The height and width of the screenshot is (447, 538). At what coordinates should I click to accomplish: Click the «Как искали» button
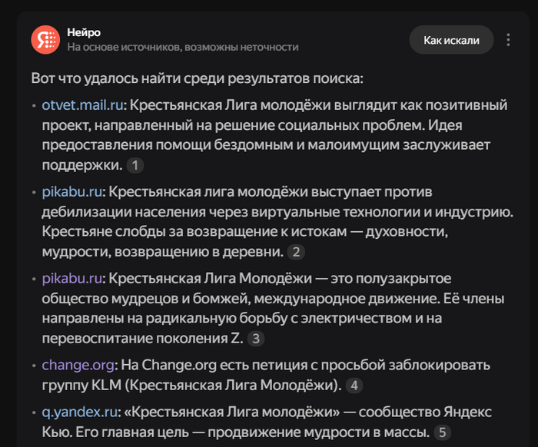451,40
